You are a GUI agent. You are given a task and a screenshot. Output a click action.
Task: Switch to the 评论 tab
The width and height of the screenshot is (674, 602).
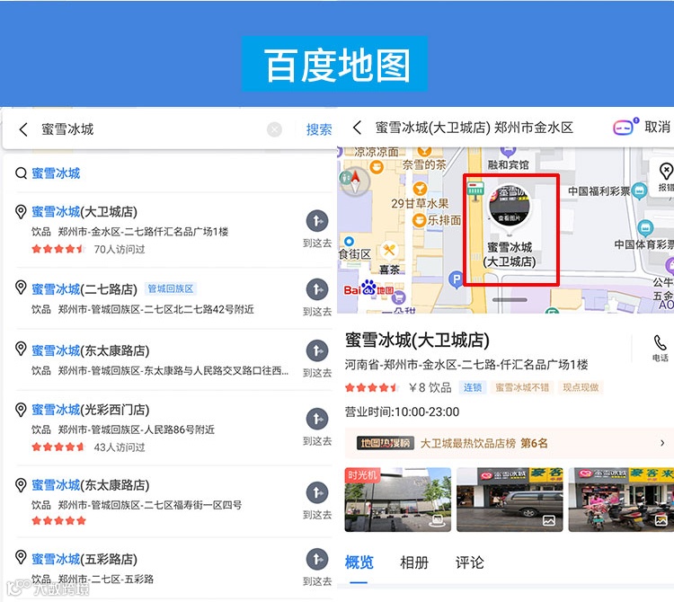point(469,562)
